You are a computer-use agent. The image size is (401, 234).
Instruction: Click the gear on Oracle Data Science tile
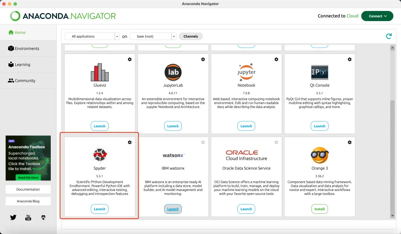point(276,142)
